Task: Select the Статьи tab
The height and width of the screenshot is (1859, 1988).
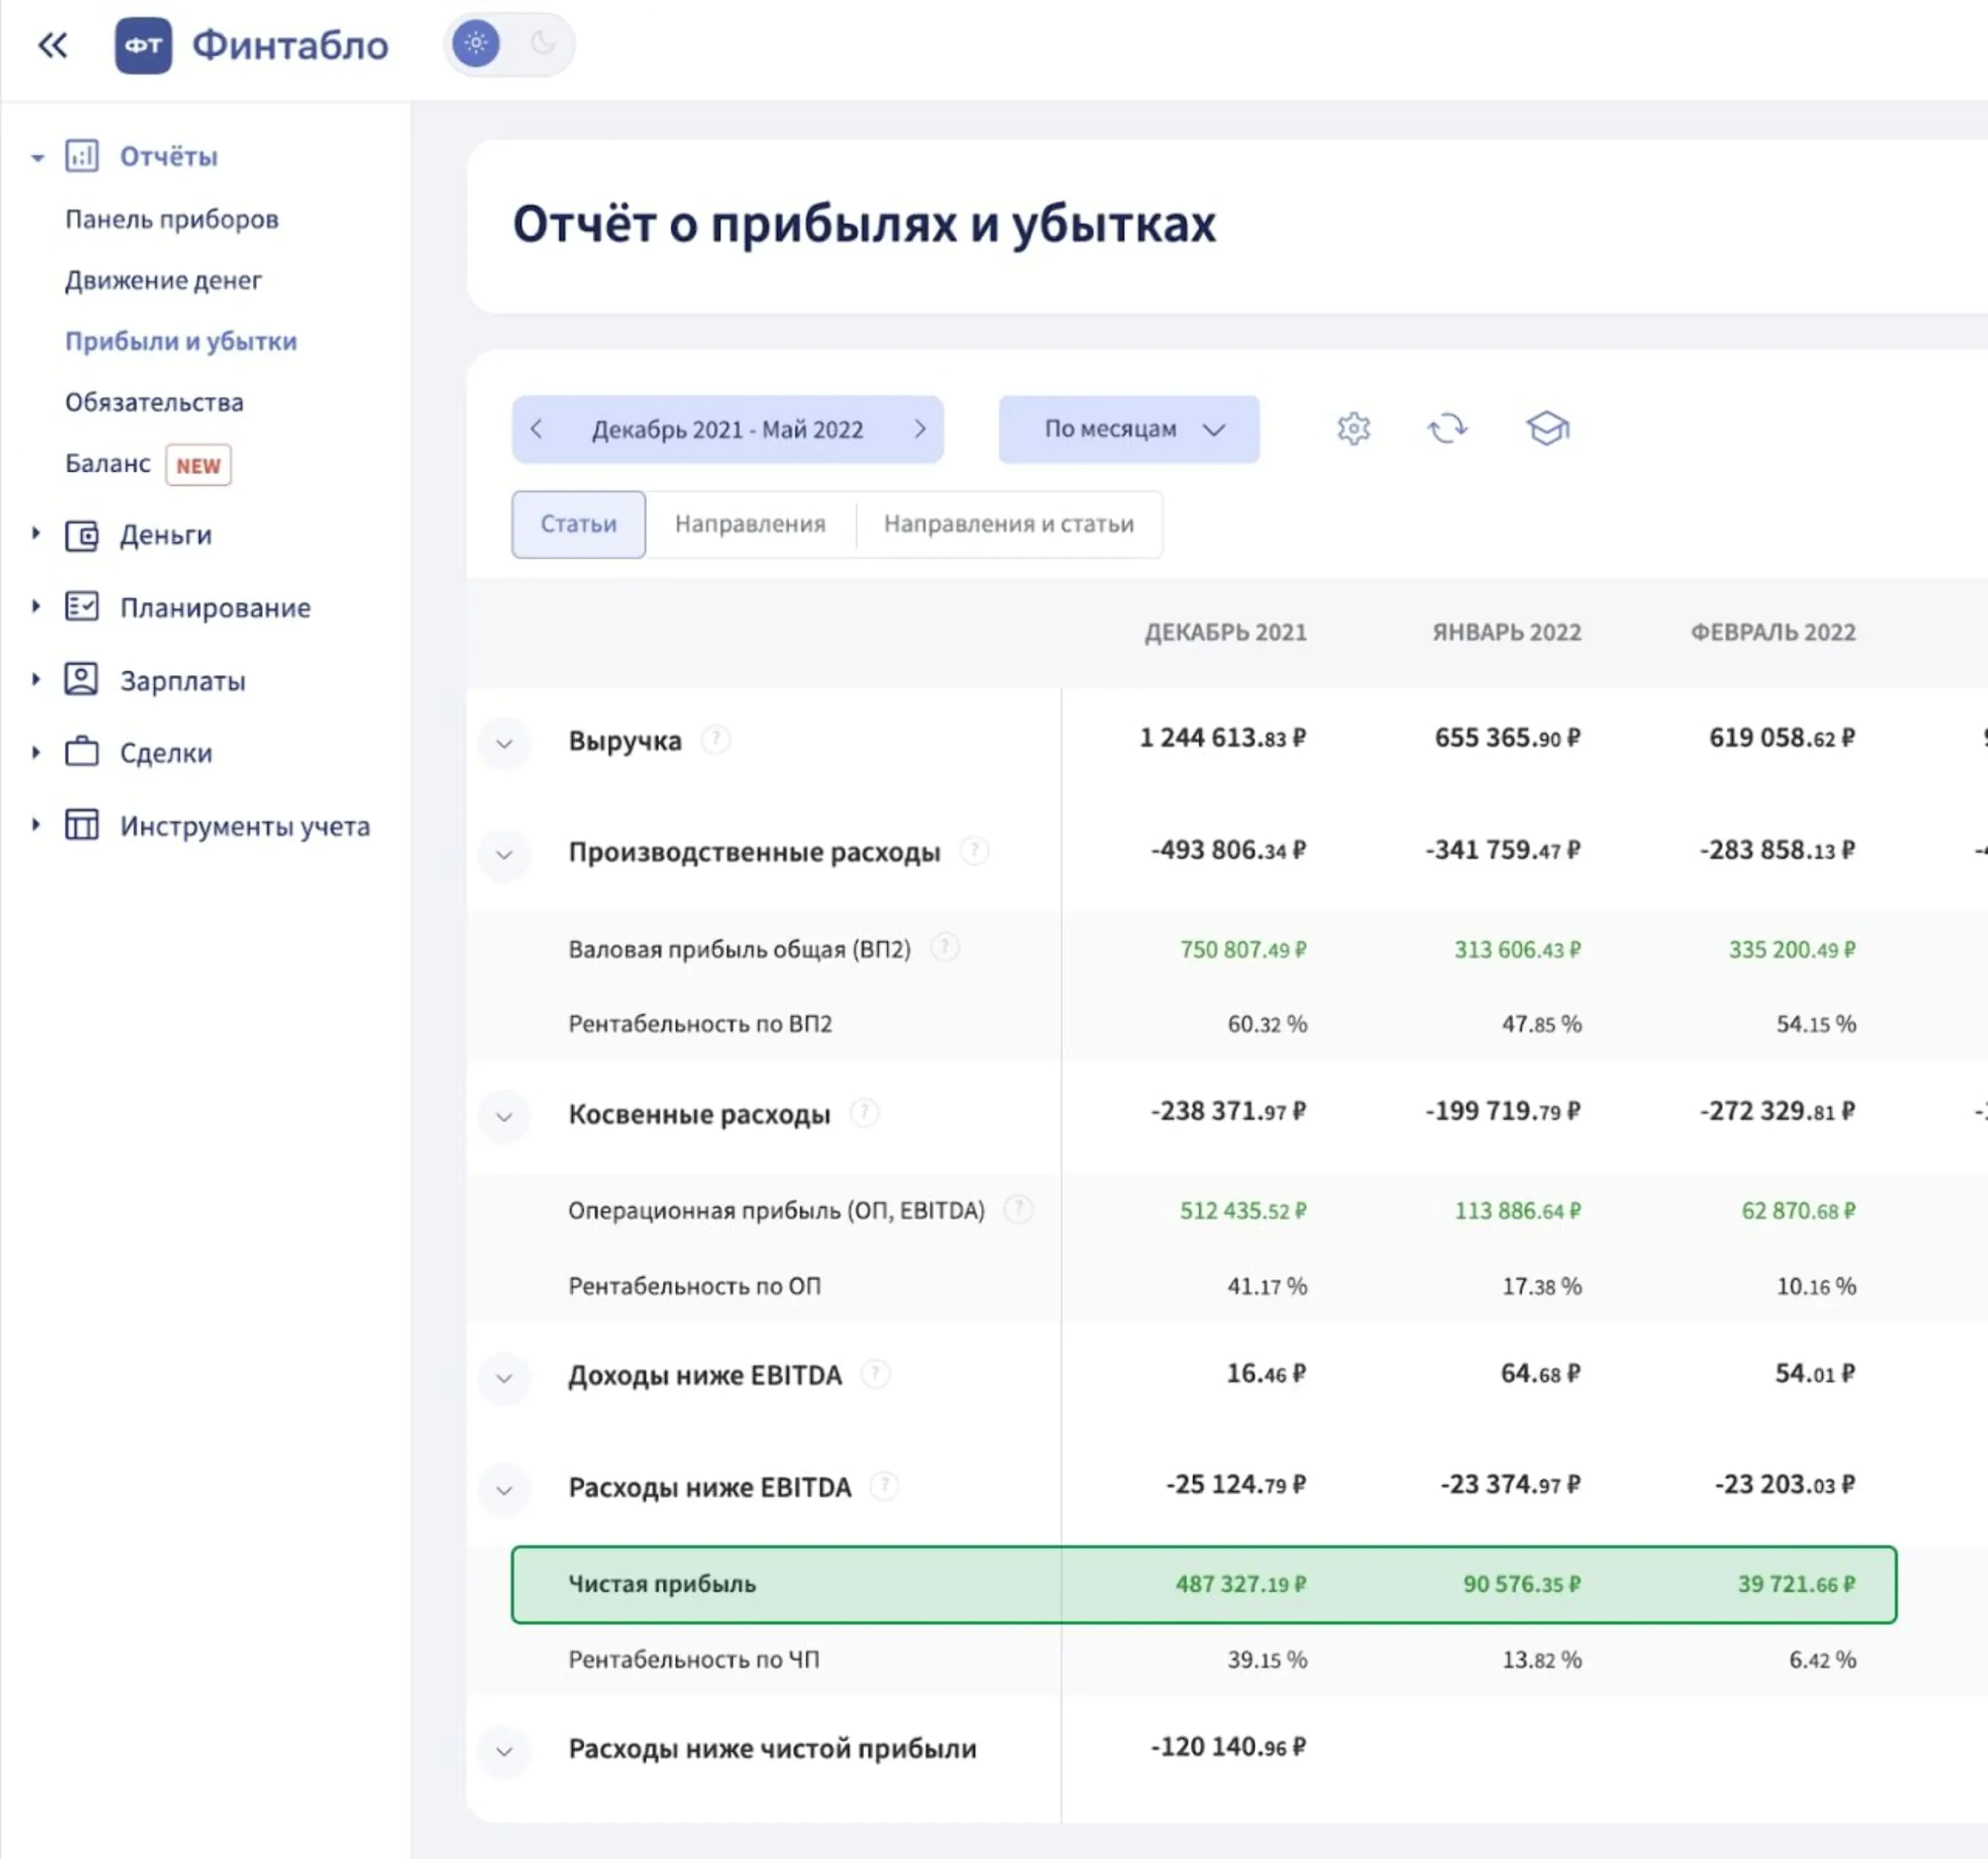Action: point(578,524)
